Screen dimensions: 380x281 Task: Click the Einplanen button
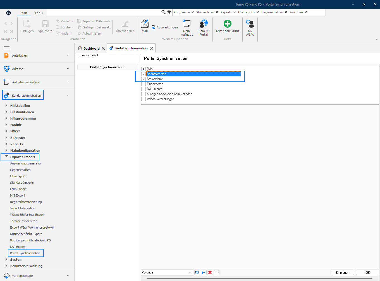coord(343,272)
